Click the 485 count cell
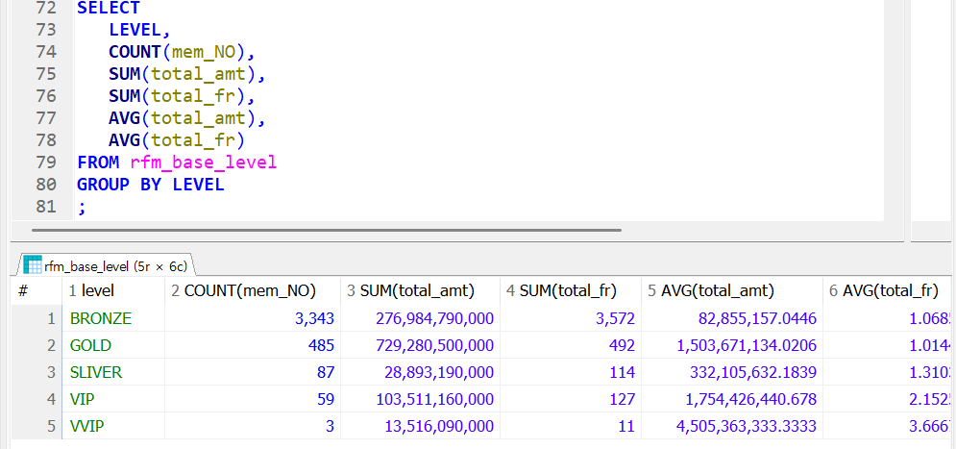956x449 pixels. (x=253, y=345)
